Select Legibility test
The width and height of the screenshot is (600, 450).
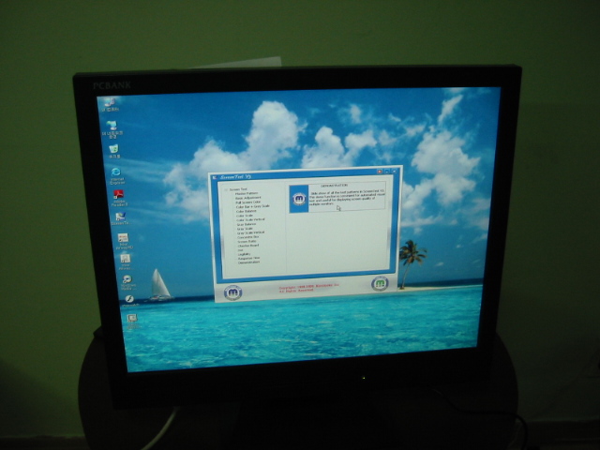(x=244, y=254)
